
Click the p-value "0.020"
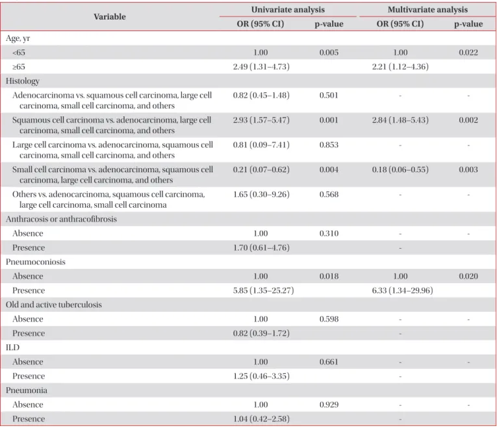point(468,276)
